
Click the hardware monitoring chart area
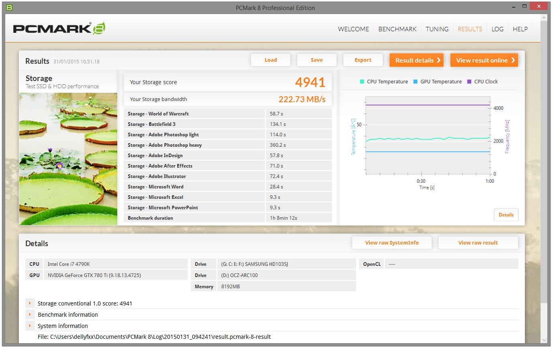(428, 136)
